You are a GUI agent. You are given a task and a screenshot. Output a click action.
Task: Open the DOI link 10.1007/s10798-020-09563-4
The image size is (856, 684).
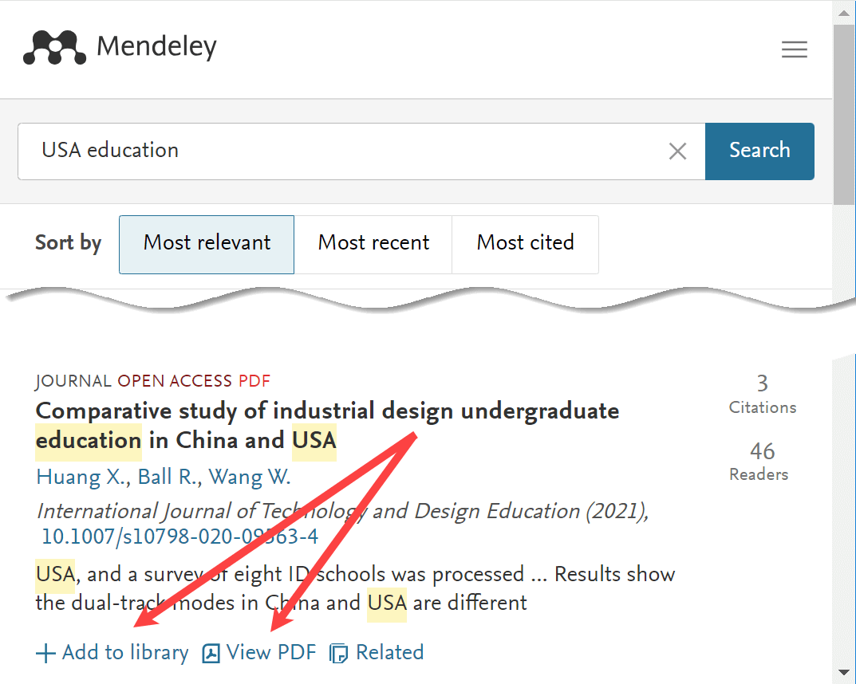click(180, 537)
